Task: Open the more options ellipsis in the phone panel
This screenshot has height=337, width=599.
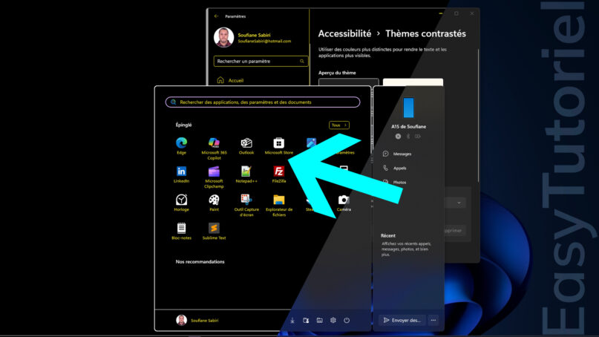Action: click(433, 320)
